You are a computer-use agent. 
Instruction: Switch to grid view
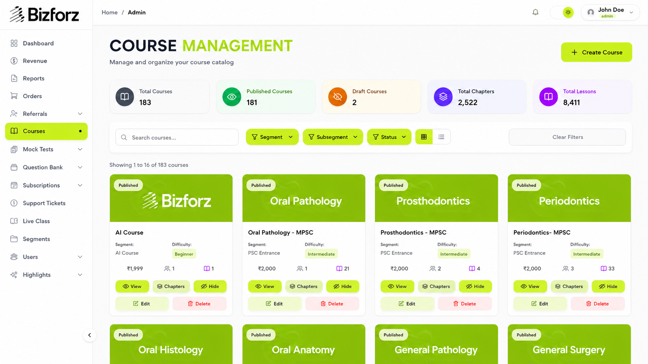[424, 137]
